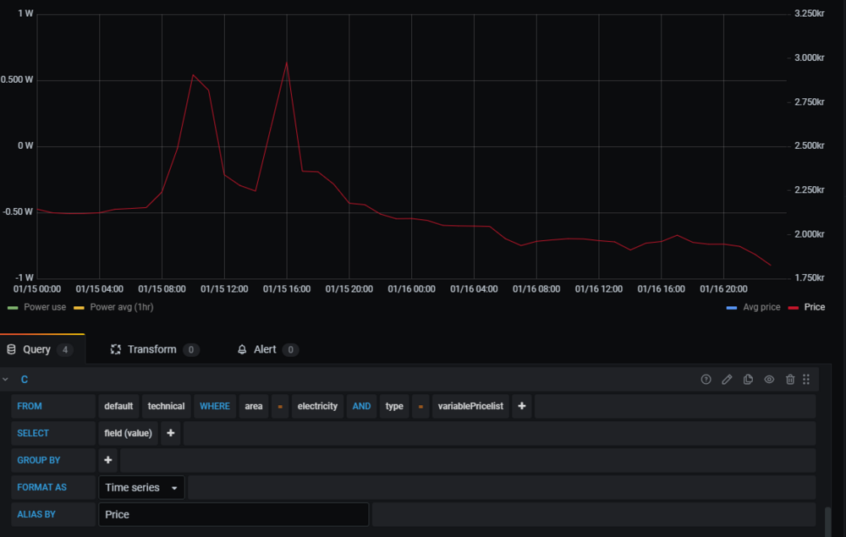Viewport: 846px width, 537px height.
Task: Click the Avg price legend color swatch
Action: coord(732,308)
